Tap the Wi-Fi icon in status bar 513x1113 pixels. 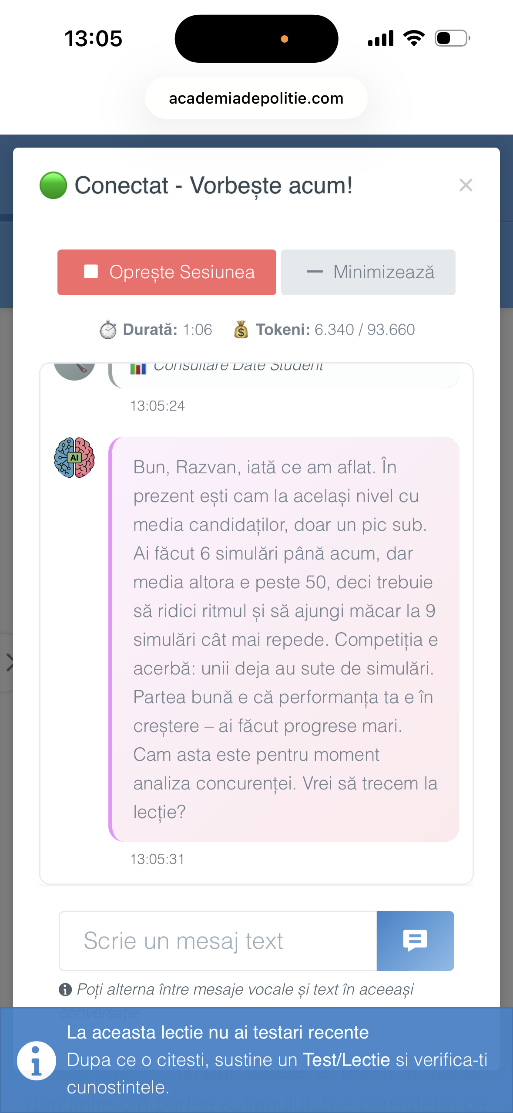(x=414, y=38)
